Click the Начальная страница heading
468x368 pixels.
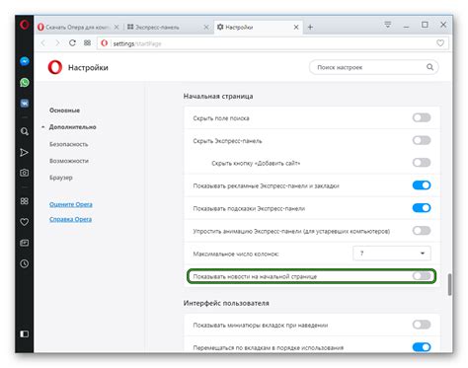point(218,97)
